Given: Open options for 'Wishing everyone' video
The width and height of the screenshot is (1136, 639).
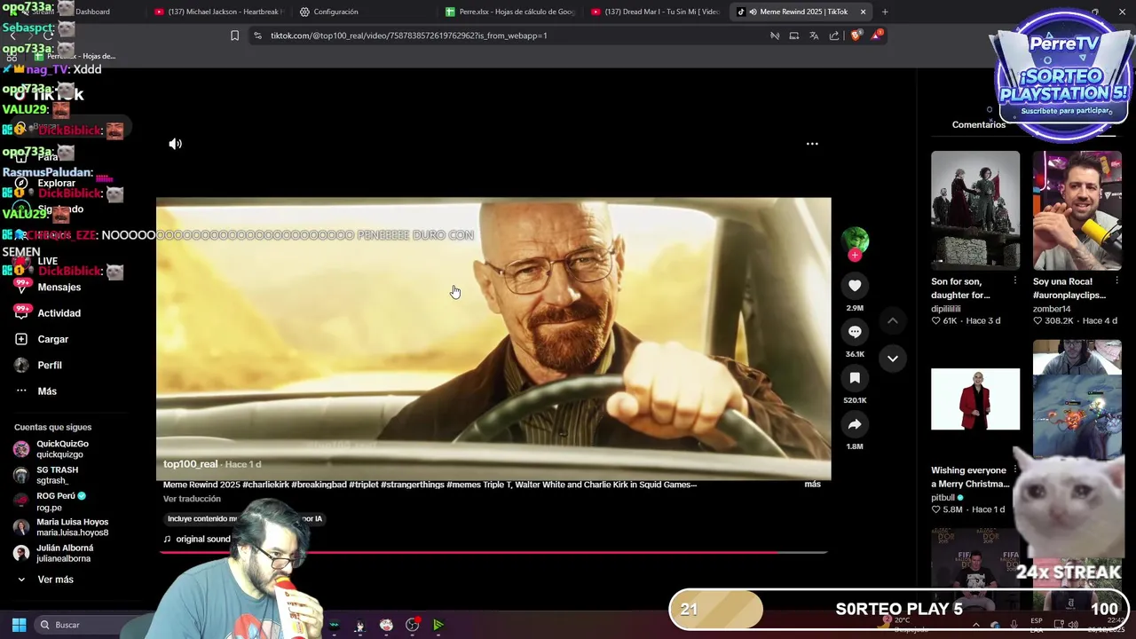Looking at the screenshot, I should 1015,469.
